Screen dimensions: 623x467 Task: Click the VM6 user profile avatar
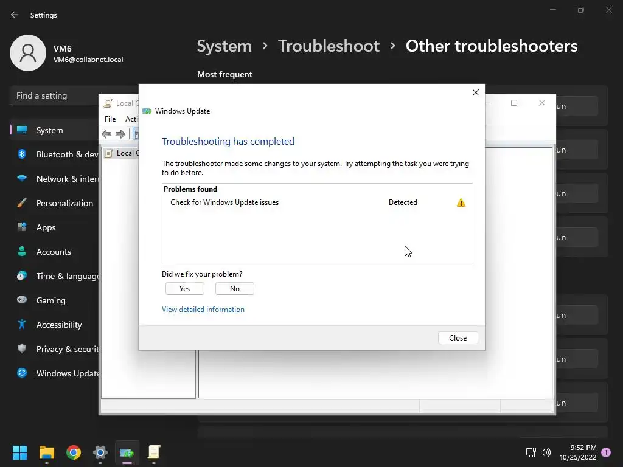[x=28, y=53]
